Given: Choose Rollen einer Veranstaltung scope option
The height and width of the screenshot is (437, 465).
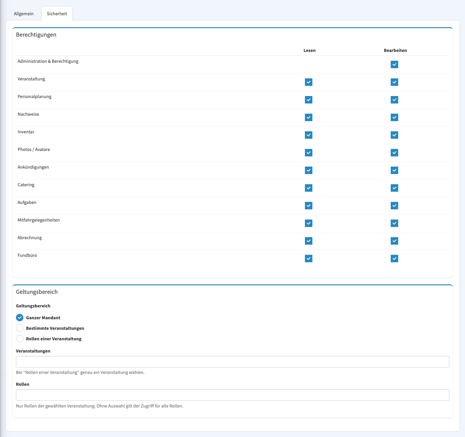Looking at the screenshot, I should (20, 339).
